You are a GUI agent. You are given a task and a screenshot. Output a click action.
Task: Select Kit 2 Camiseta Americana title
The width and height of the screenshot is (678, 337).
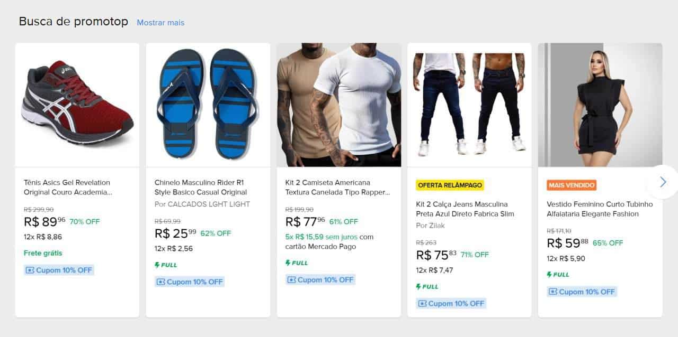point(337,188)
